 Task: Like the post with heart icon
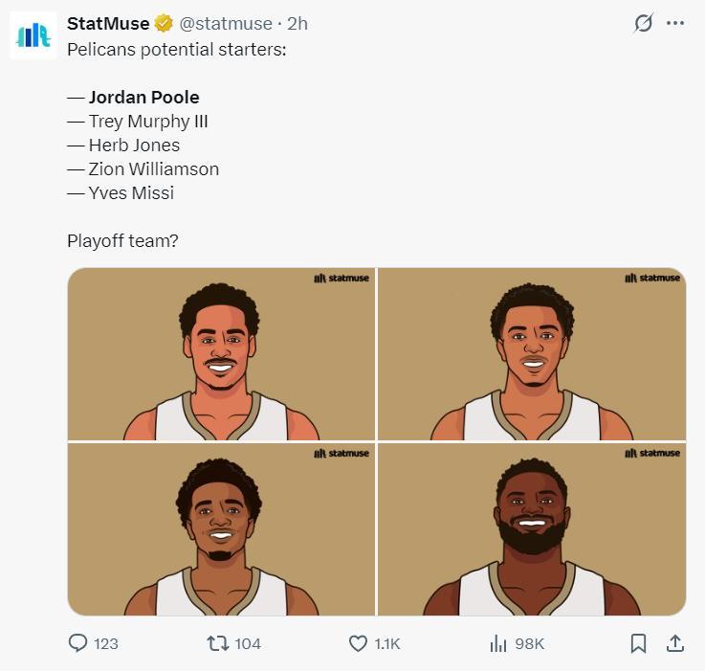[x=358, y=643]
